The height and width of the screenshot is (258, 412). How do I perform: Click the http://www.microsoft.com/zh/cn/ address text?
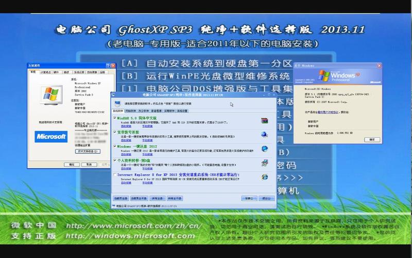pyautogui.click(x=134, y=226)
